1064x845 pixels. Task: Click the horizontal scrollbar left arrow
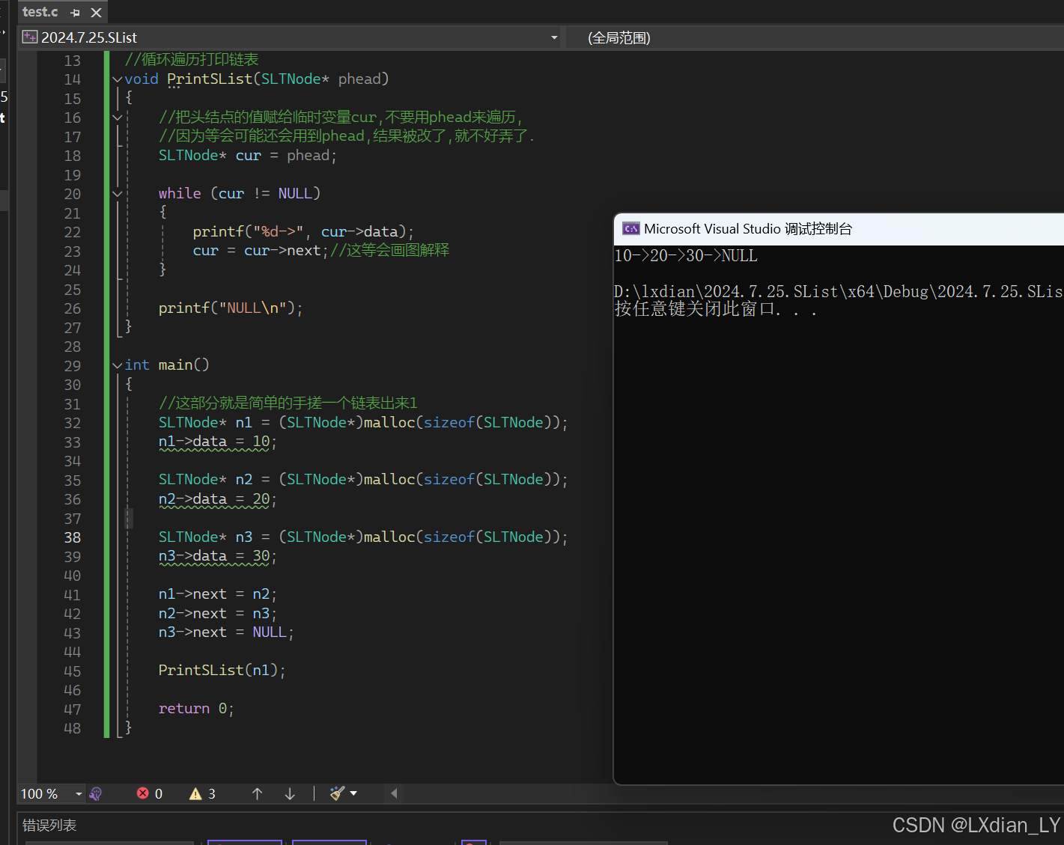pyautogui.click(x=394, y=793)
